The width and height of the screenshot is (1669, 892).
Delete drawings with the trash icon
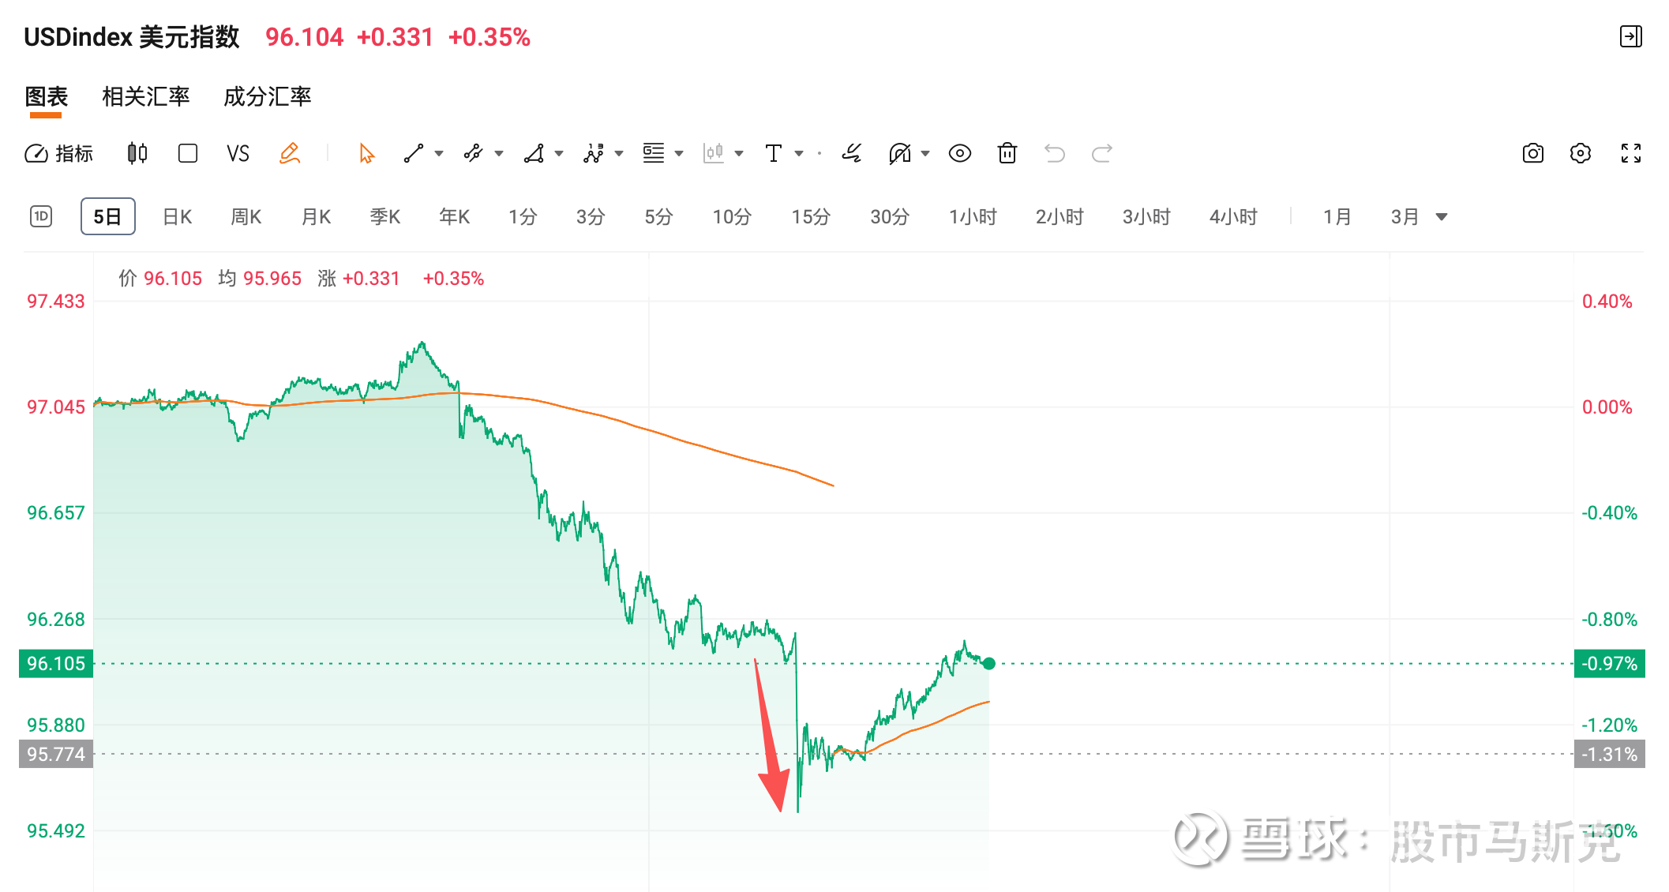pos(1007,153)
